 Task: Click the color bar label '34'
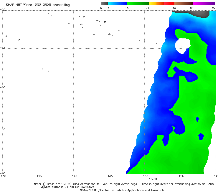148,8
